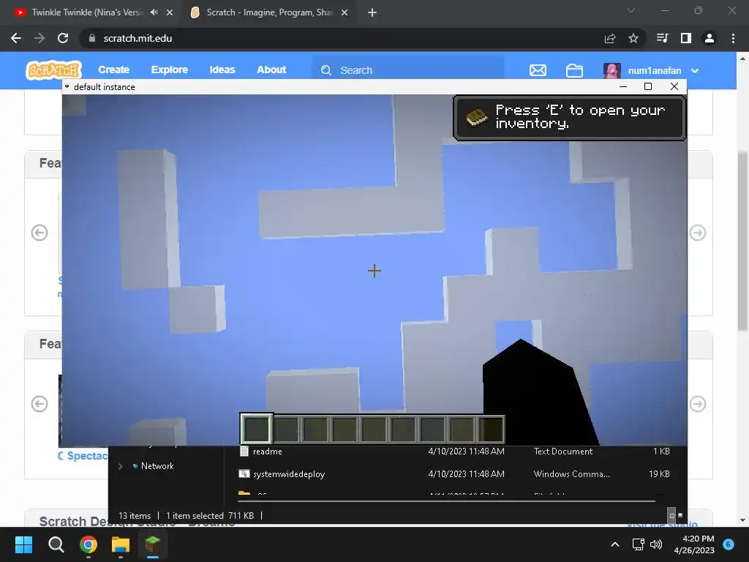Click the Scratch page vertical scrollbar
Viewport: 749px width, 562px height.
pyautogui.click(x=742, y=241)
